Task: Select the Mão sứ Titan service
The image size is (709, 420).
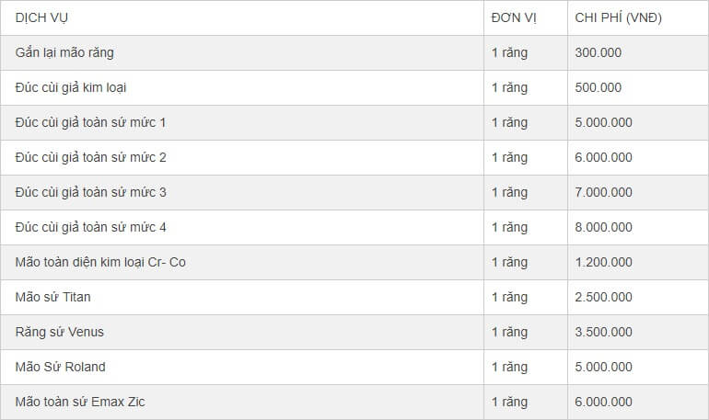Action: point(52,297)
